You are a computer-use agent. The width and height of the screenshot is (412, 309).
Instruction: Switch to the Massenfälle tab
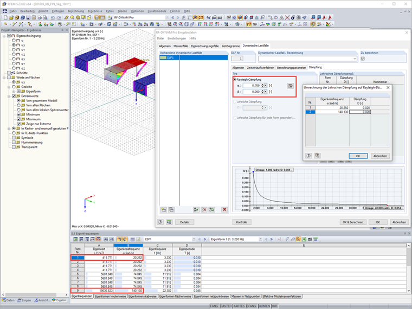[x=181, y=46]
